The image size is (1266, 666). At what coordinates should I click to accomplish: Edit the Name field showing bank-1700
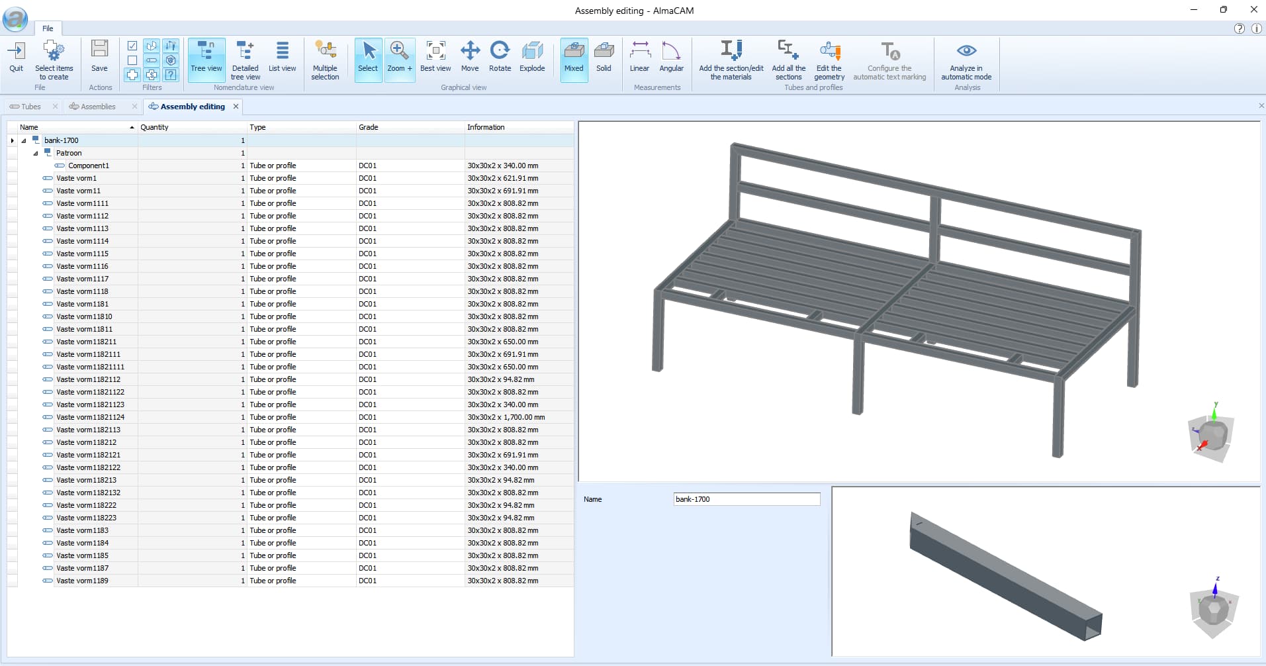pos(746,499)
